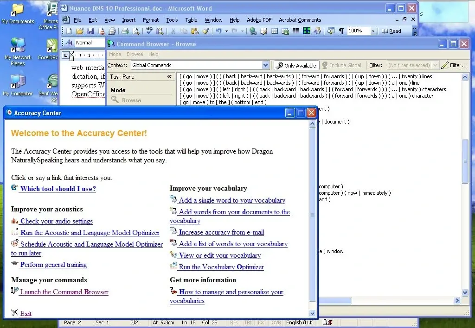Open the My Documents desktop icon
This screenshot has height=328, width=475.
18,13
